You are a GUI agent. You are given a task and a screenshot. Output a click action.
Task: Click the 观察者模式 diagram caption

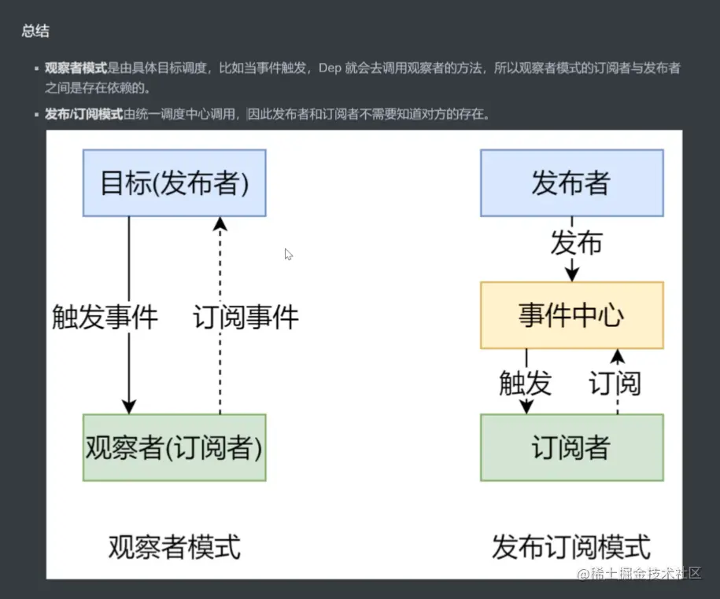pyautogui.click(x=175, y=547)
